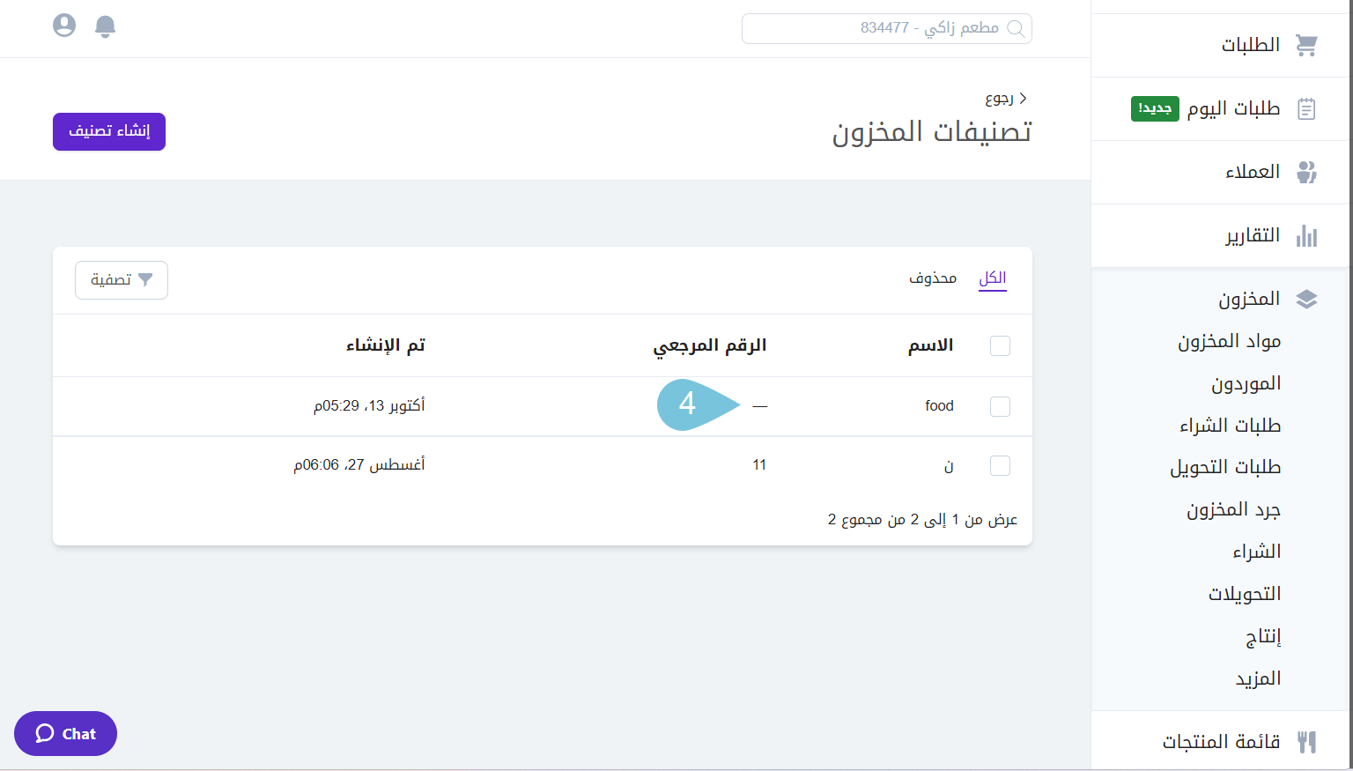Switch to the محذوف tab
1353x771 pixels.
pos(933,278)
